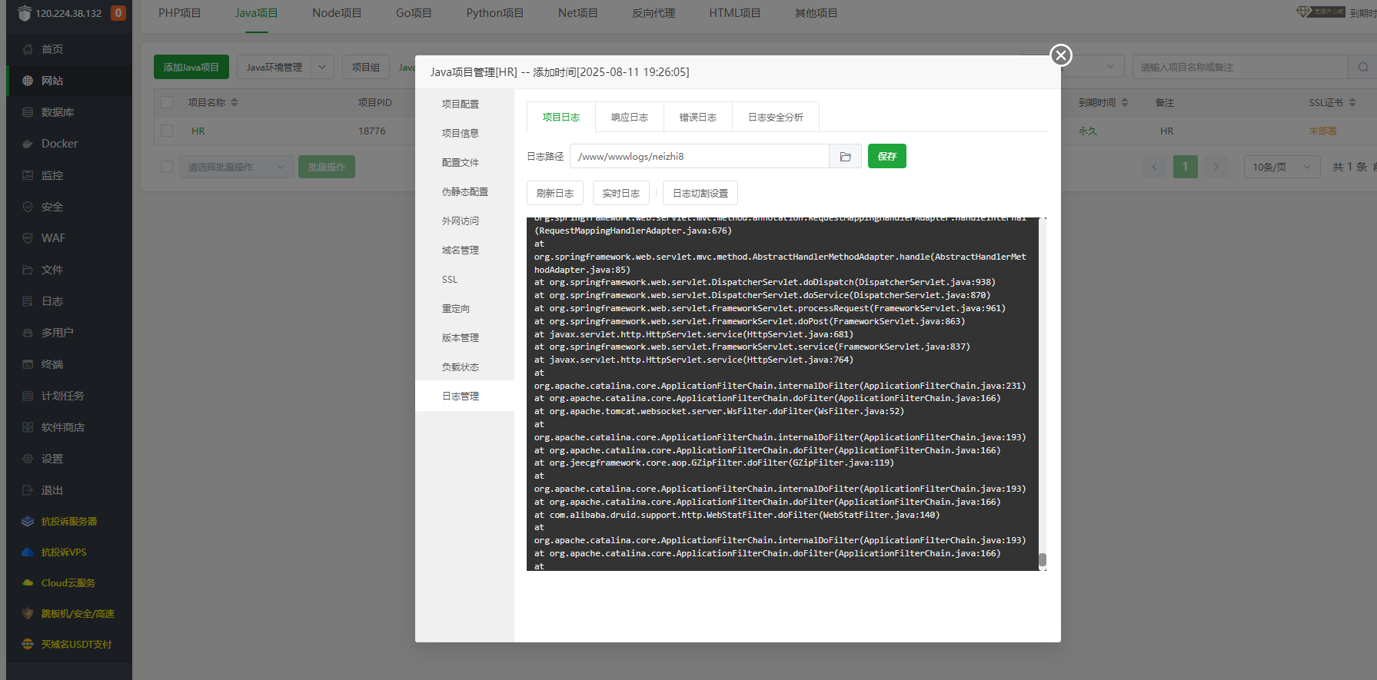Open the batch operation select dropdown
The width and height of the screenshot is (1377, 680).
click(x=235, y=167)
